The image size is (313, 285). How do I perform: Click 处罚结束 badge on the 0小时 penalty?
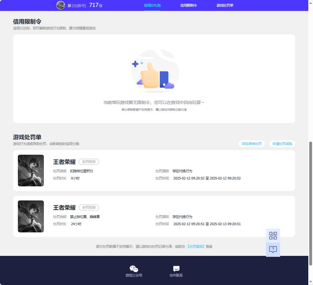coord(89,162)
